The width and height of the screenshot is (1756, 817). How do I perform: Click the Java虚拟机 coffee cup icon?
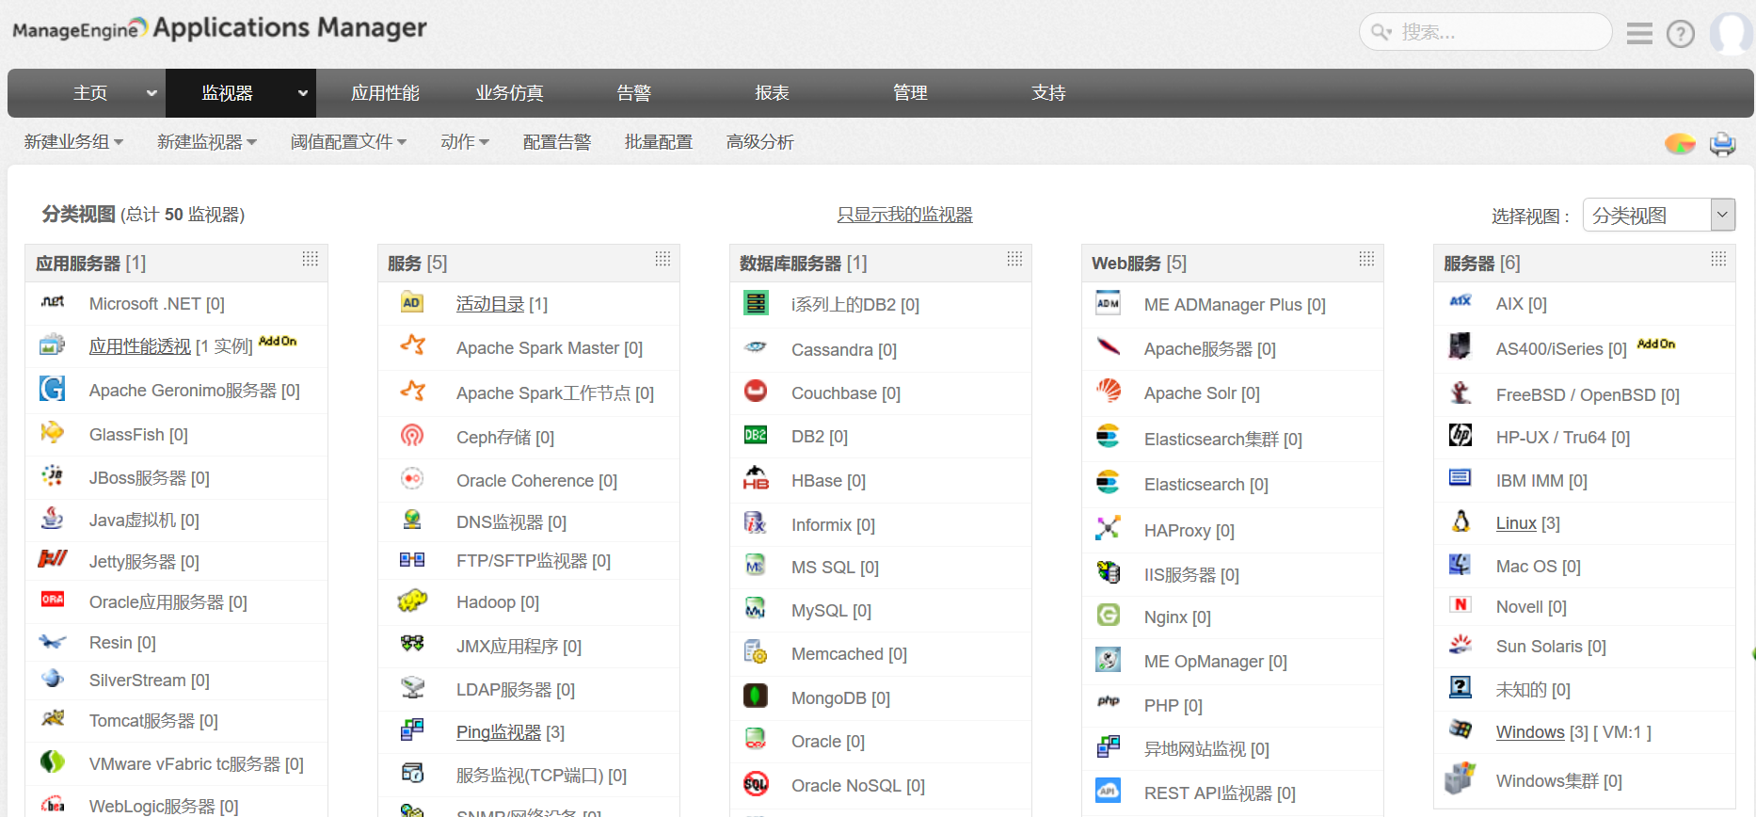coord(53,518)
